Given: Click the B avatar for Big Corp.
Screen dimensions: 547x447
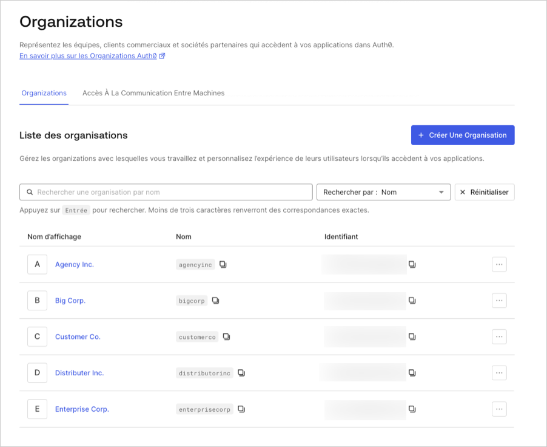Looking at the screenshot, I should click(38, 301).
